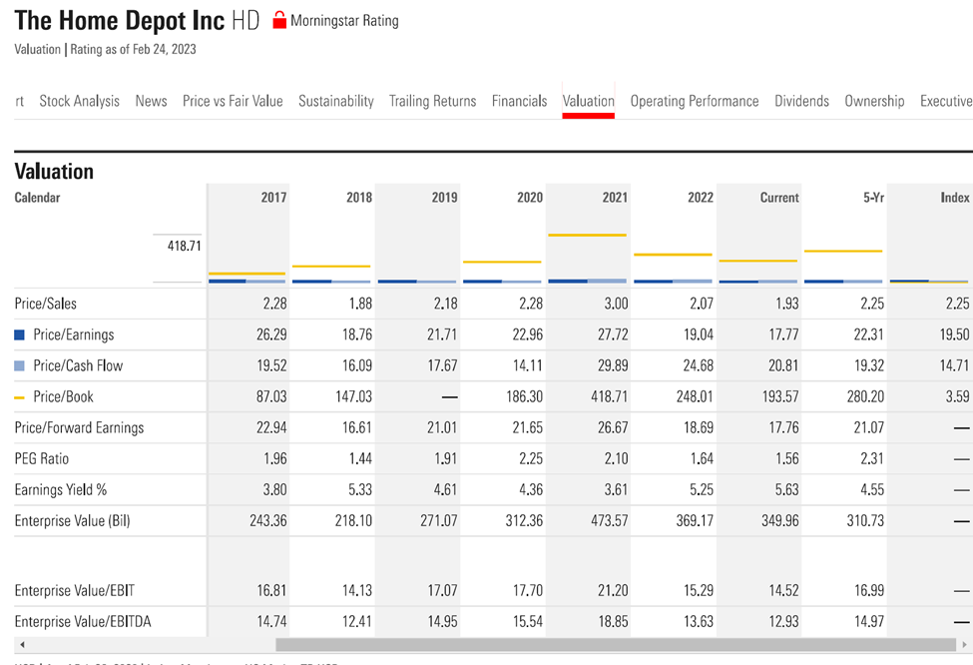Viewport: 973px width, 665px height.
Task: Click the rating date Feb 24, 2023 text
Action: 164,49
